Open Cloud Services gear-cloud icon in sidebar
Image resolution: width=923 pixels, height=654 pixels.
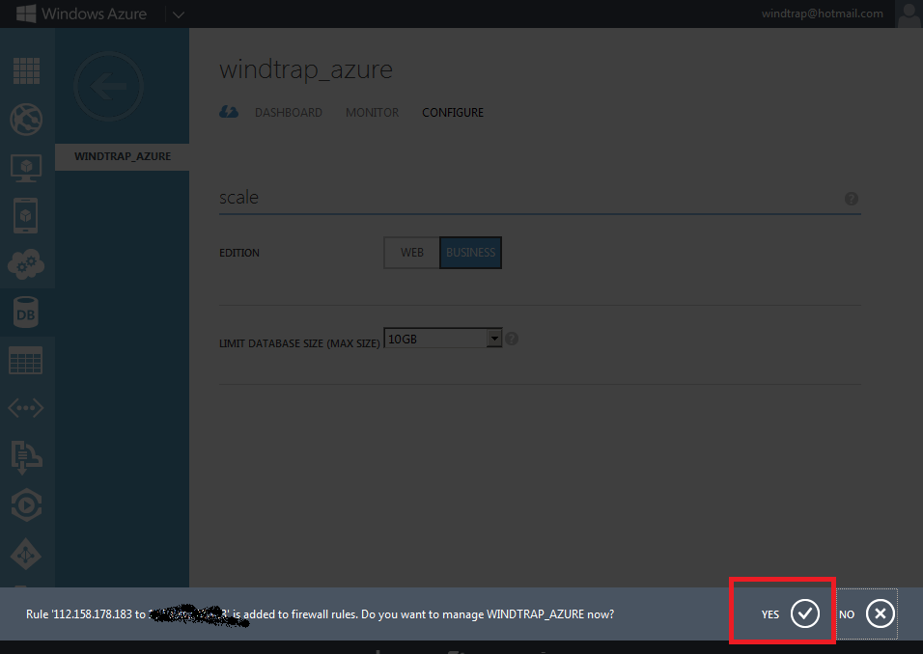26,264
